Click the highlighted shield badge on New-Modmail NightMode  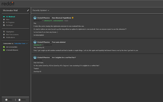point(73,18)
